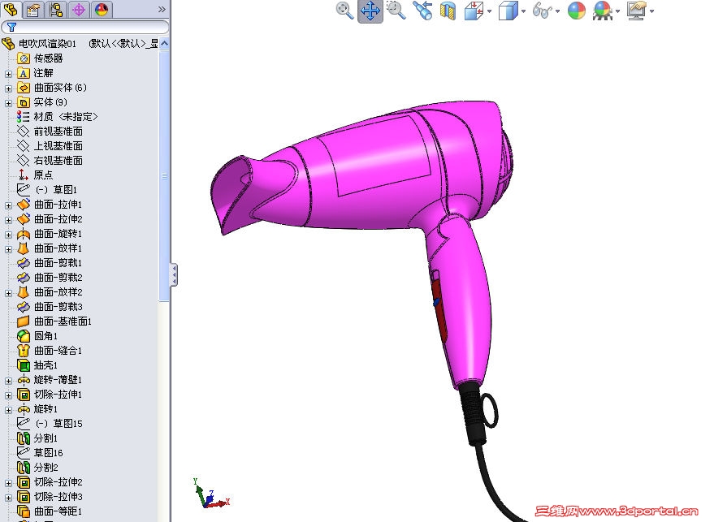
Task: Toggle the Section View tool
Action: tap(448, 11)
